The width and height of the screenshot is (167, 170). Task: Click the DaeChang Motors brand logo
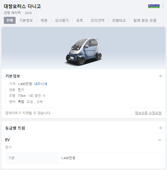(154, 6)
